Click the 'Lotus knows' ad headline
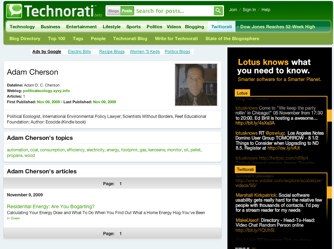 point(274,66)
